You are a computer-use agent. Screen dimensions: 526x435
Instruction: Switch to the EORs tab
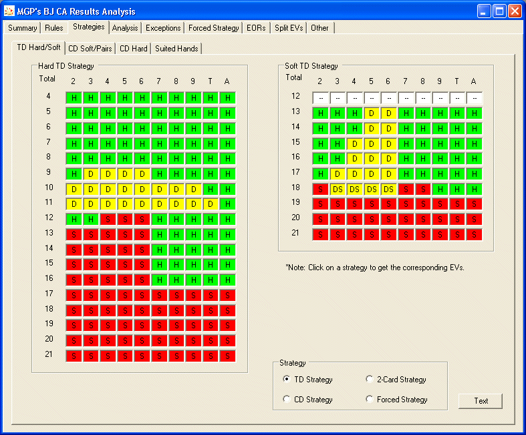pyautogui.click(x=256, y=28)
